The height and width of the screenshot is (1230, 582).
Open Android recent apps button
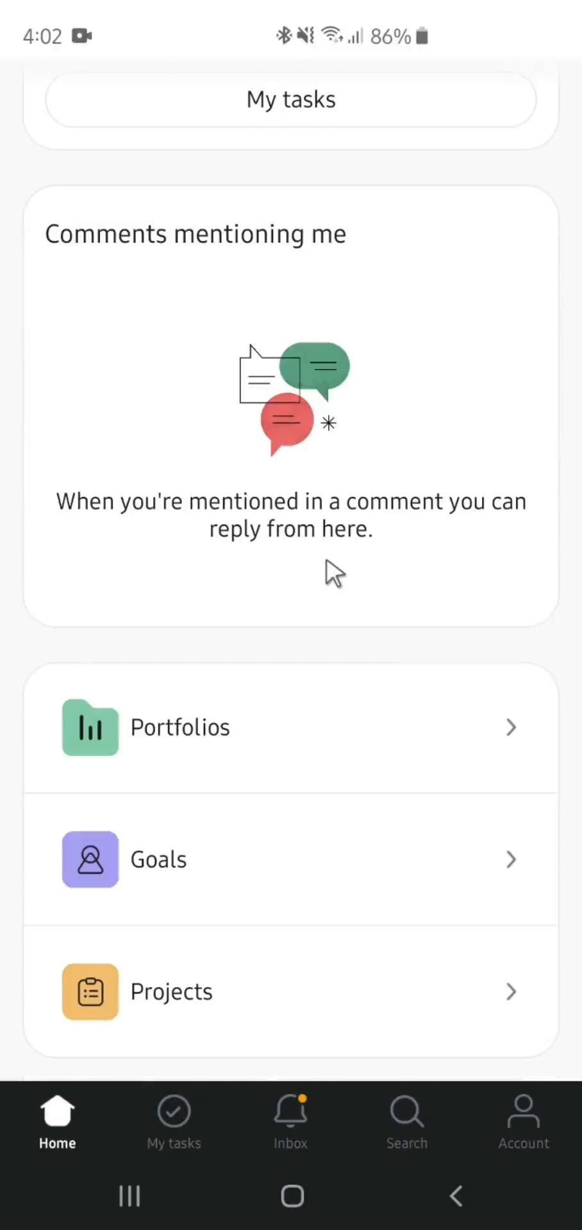129,1196
